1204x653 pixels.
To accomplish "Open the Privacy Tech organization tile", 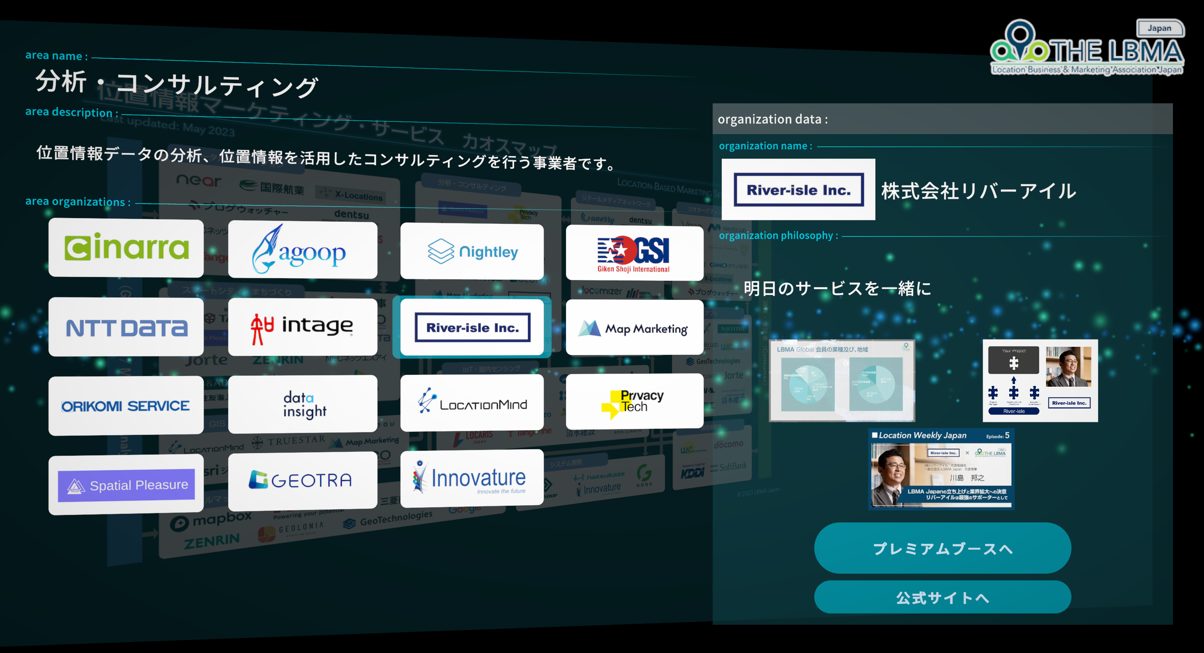I will click(x=634, y=401).
